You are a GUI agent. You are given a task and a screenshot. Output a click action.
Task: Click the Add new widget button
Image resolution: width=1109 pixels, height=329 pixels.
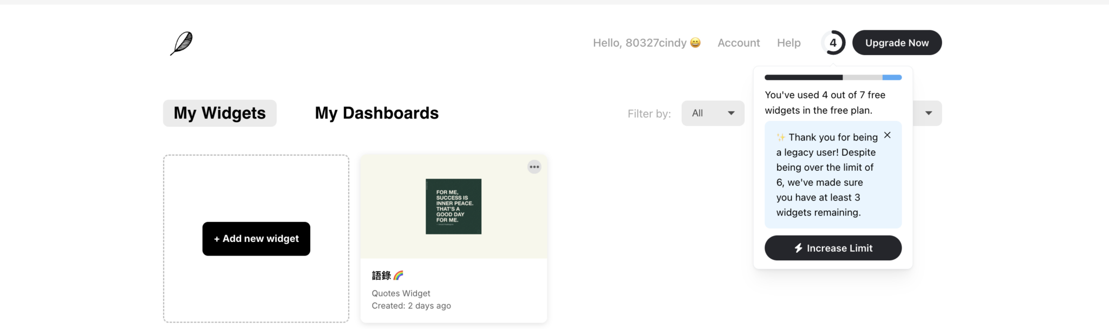(x=256, y=239)
